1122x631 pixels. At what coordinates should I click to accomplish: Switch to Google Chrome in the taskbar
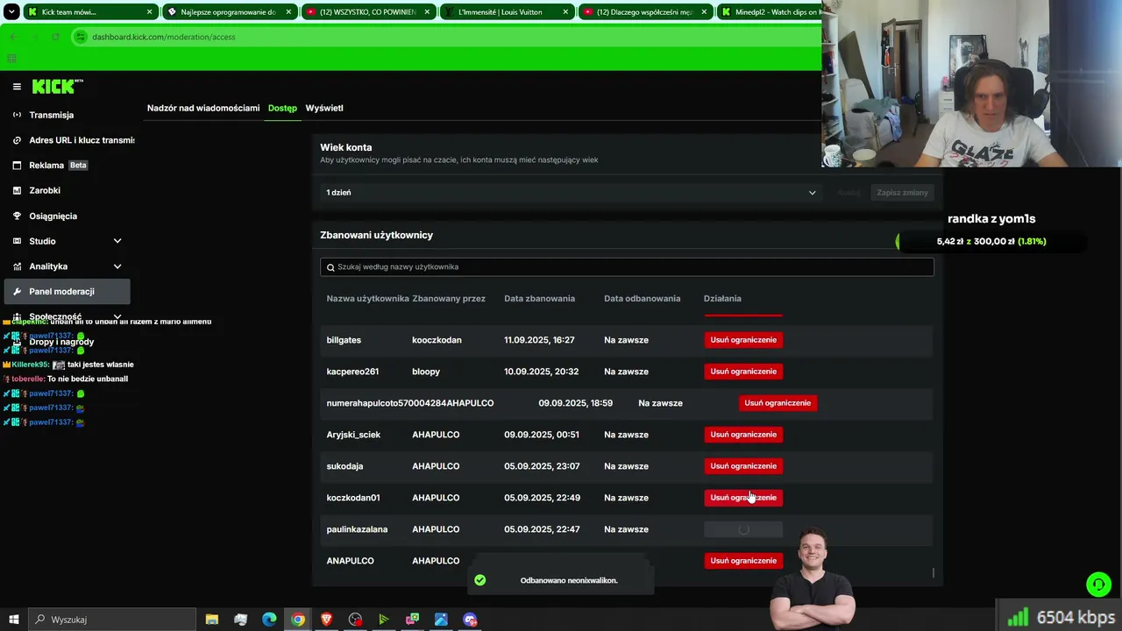tap(298, 620)
